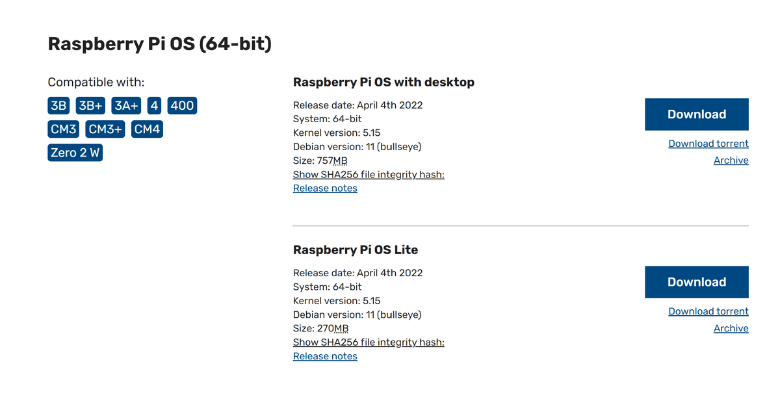Select the 4 compatibility badge
The height and width of the screenshot is (399, 780).
155,106
